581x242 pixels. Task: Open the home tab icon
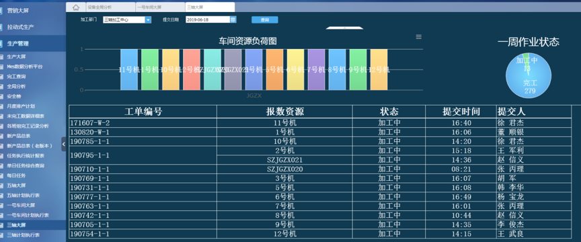[75, 7]
